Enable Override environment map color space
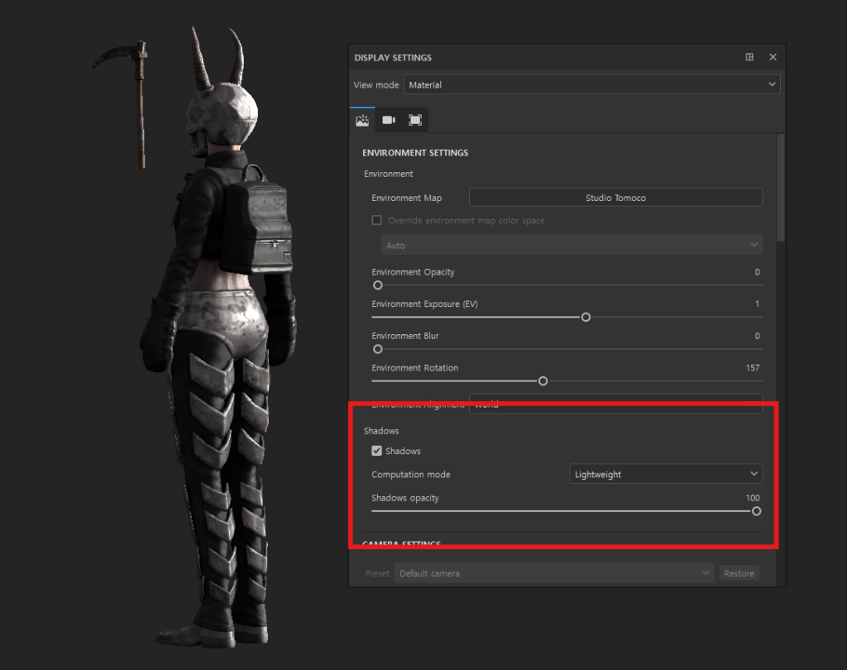847x670 pixels. pyautogui.click(x=377, y=221)
